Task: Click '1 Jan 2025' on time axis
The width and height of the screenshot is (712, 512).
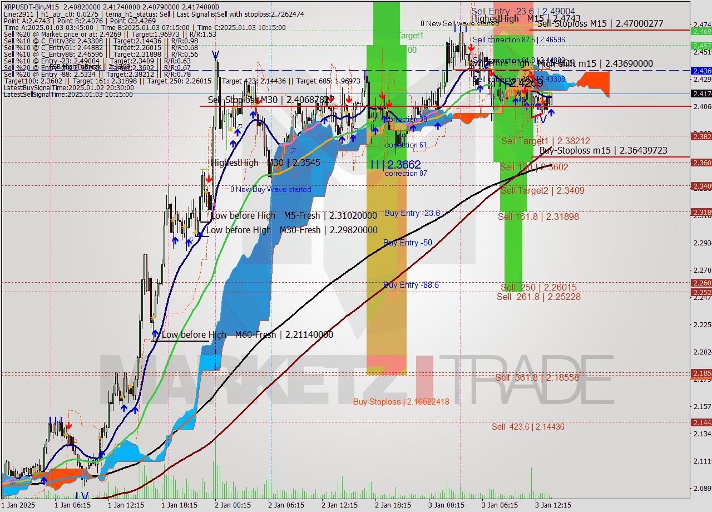Action: click(x=18, y=505)
